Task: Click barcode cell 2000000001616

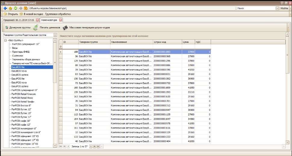Action: pos(167,128)
